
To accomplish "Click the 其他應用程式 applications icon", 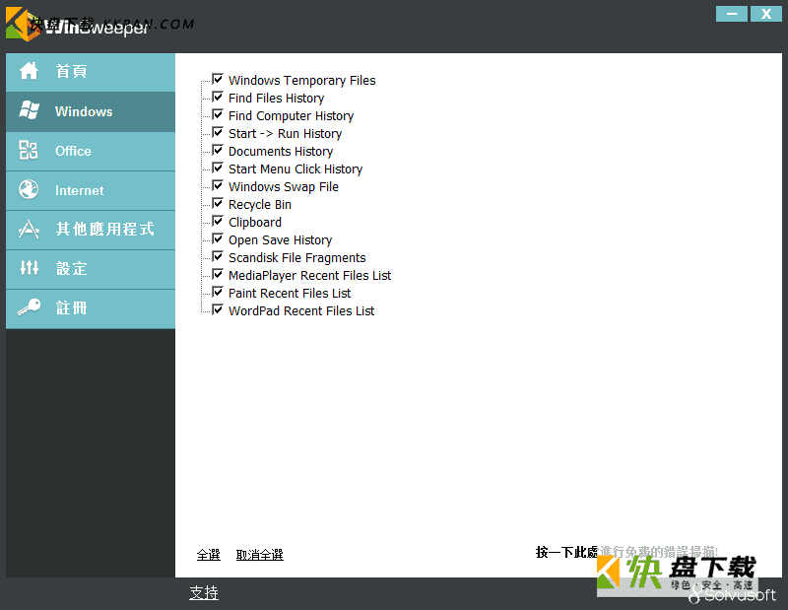I will coord(29,230).
